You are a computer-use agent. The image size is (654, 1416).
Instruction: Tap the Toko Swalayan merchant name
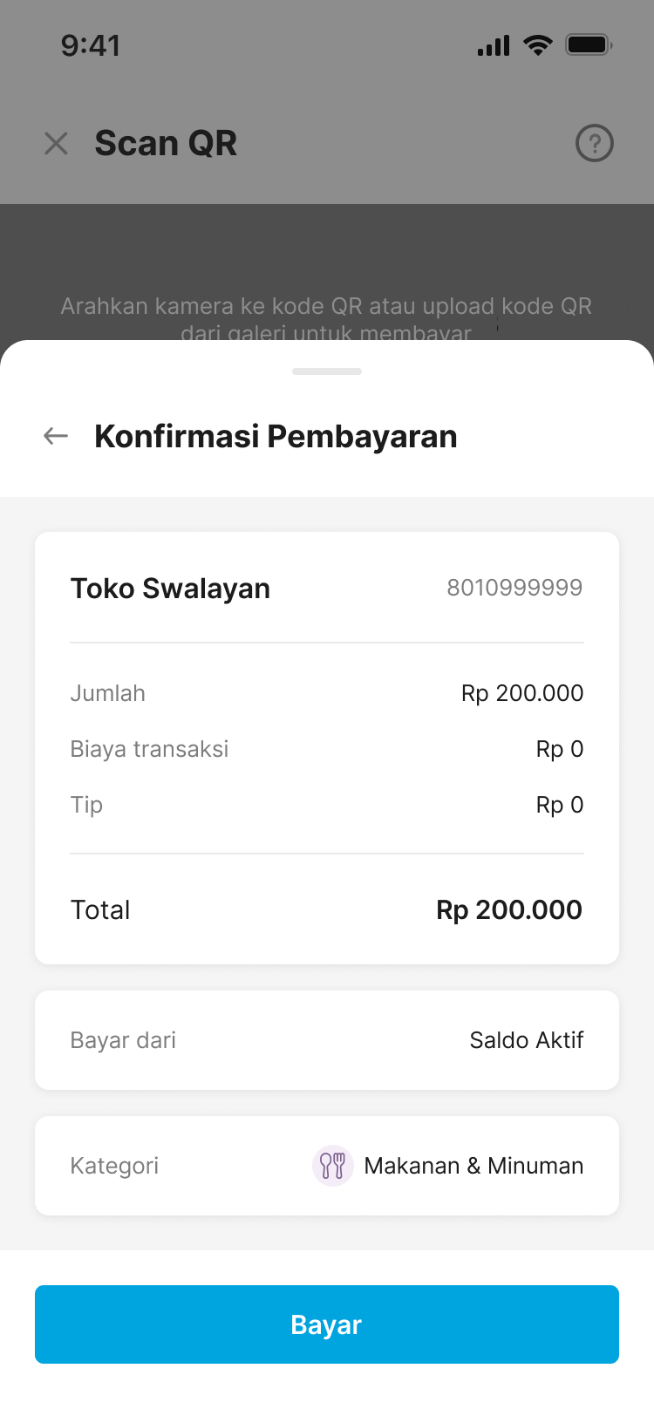click(170, 589)
